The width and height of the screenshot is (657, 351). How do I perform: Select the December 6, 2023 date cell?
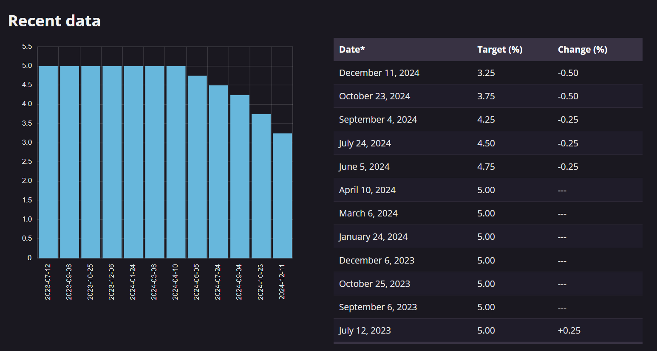coord(377,261)
